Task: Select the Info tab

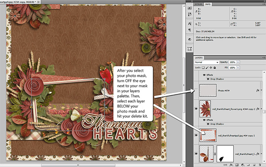Action: click(207, 4)
